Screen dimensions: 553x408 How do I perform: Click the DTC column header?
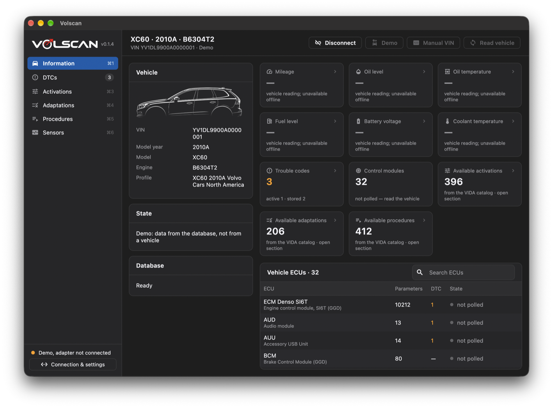point(436,289)
